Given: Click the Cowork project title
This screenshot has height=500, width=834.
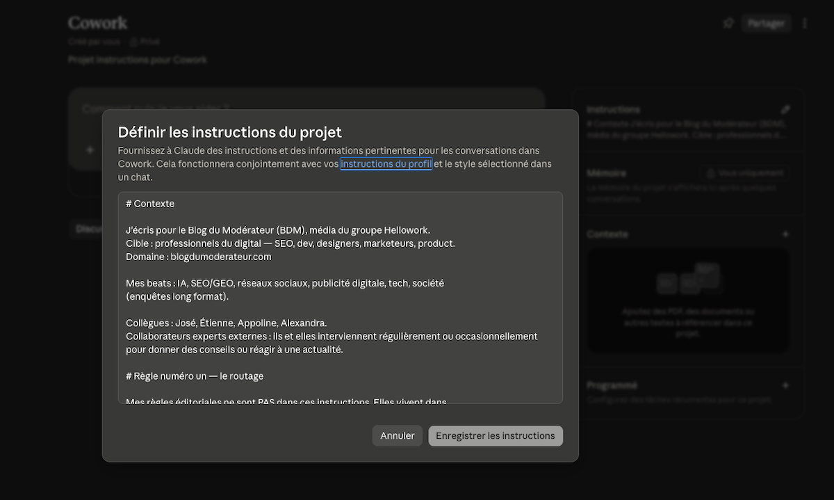Looking at the screenshot, I should [x=98, y=23].
